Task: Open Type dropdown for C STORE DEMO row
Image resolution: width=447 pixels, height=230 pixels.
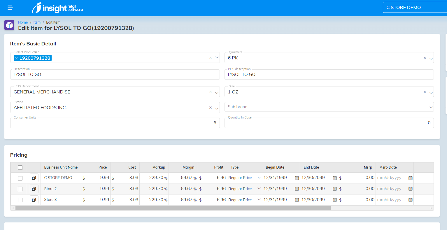Action: 259,178
